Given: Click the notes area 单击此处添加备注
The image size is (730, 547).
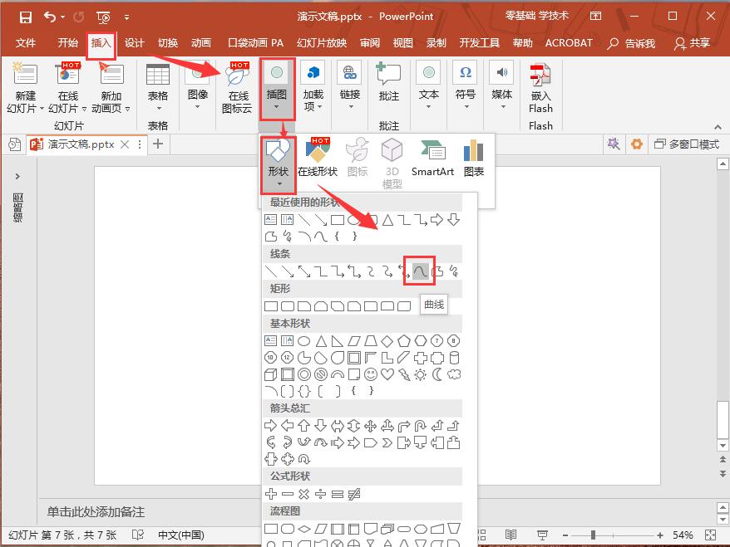Looking at the screenshot, I should (96, 512).
